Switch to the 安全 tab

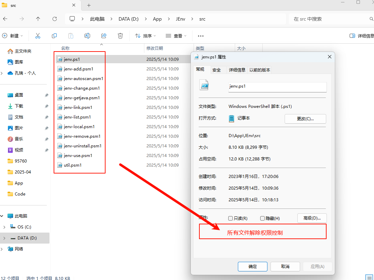click(x=217, y=70)
